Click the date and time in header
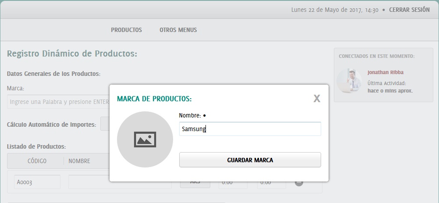Image resolution: width=439 pixels, height=203 pixels. click(334, 10)
